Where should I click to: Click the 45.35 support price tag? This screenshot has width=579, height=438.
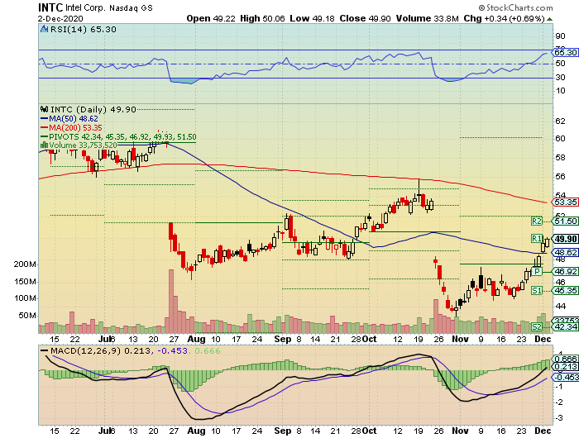tap(565, 291)
